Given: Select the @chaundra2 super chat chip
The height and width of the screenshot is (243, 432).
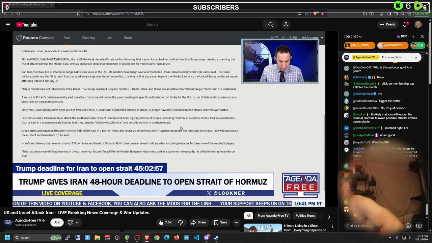Looking at the screenshot, I should tap(393, 45).
